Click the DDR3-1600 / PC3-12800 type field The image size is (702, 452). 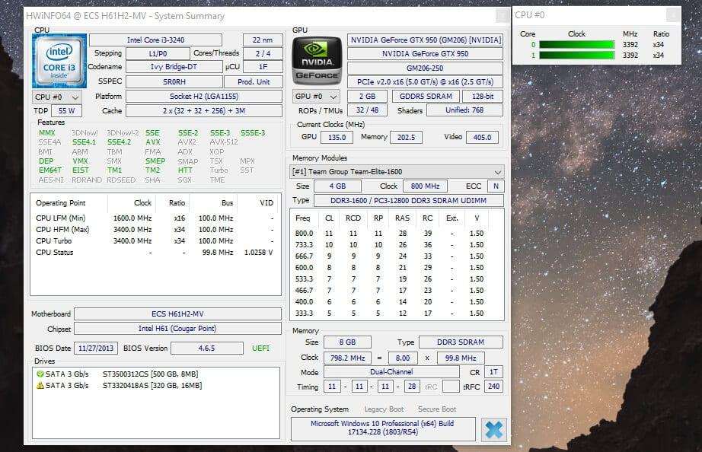coord(408,200)
